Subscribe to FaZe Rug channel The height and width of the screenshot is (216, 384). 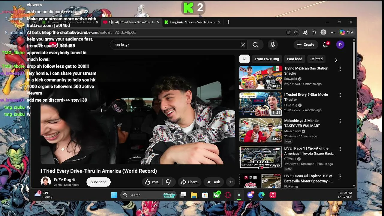98,182
